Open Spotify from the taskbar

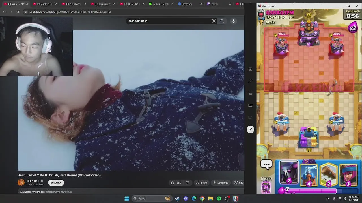pos(219,198)
